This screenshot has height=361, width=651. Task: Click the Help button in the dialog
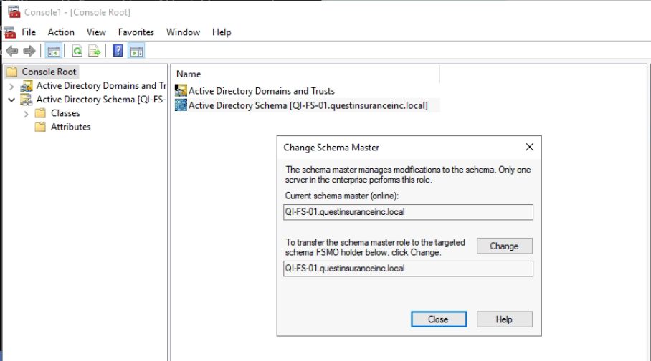[x=505, y=319]
